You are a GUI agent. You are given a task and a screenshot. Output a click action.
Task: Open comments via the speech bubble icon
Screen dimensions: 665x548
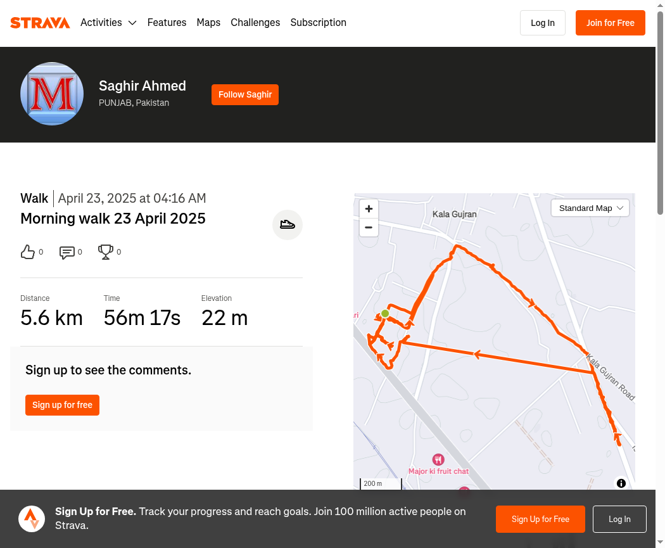[x=67, y=252]
